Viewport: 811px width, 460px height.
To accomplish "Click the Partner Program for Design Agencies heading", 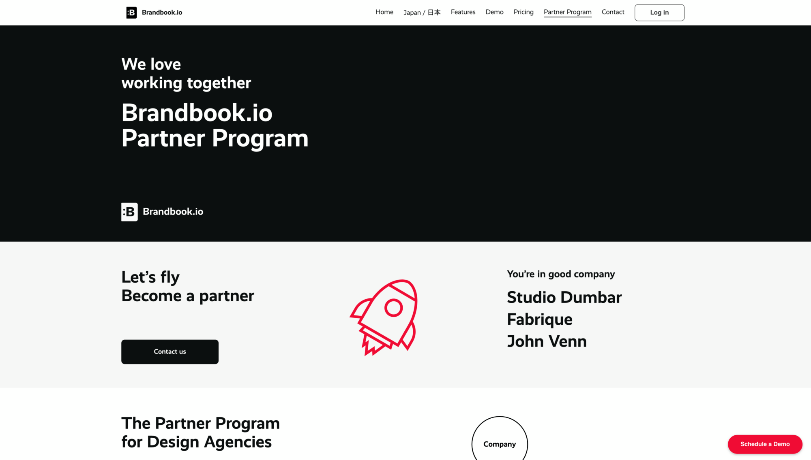I will tap(200, 432).
